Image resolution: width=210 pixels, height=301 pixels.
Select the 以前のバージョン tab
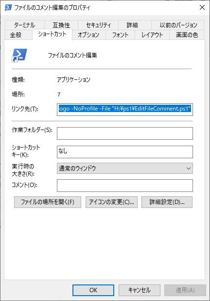[178, 25]
